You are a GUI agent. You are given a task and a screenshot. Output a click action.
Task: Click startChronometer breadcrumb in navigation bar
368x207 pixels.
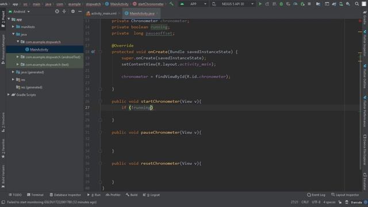pyautogui.click(x=148, y=4)
